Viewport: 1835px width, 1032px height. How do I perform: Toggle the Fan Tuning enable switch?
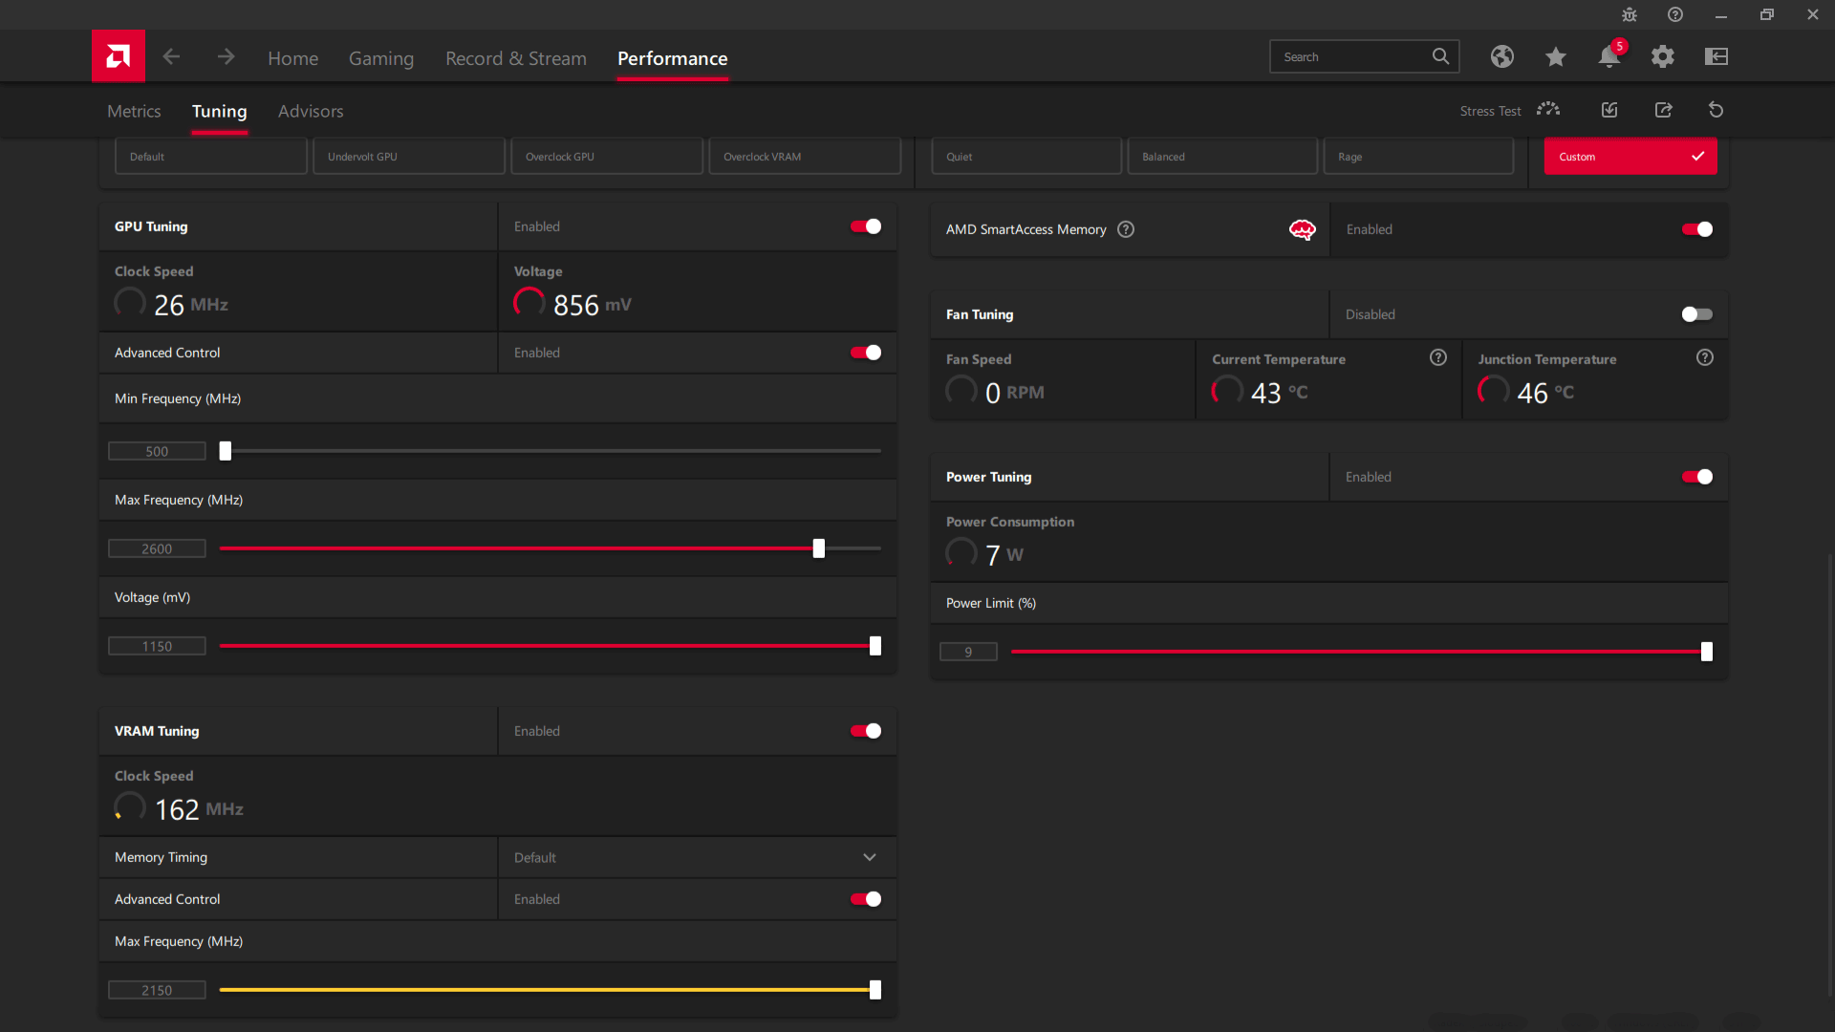click(1696, 313)
